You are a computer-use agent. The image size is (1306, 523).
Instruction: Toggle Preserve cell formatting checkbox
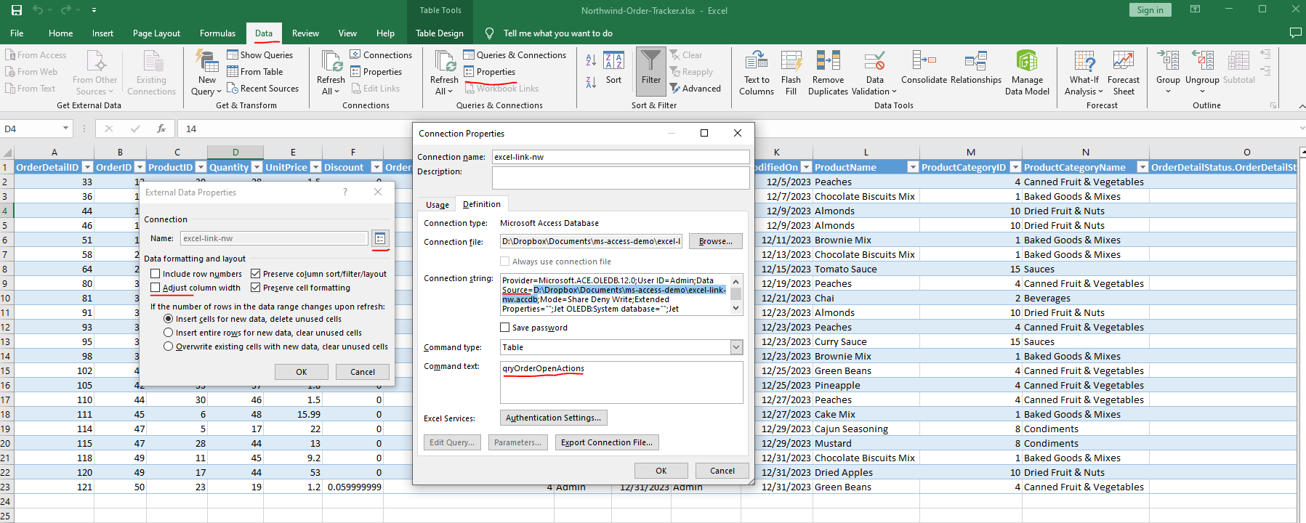256,288
